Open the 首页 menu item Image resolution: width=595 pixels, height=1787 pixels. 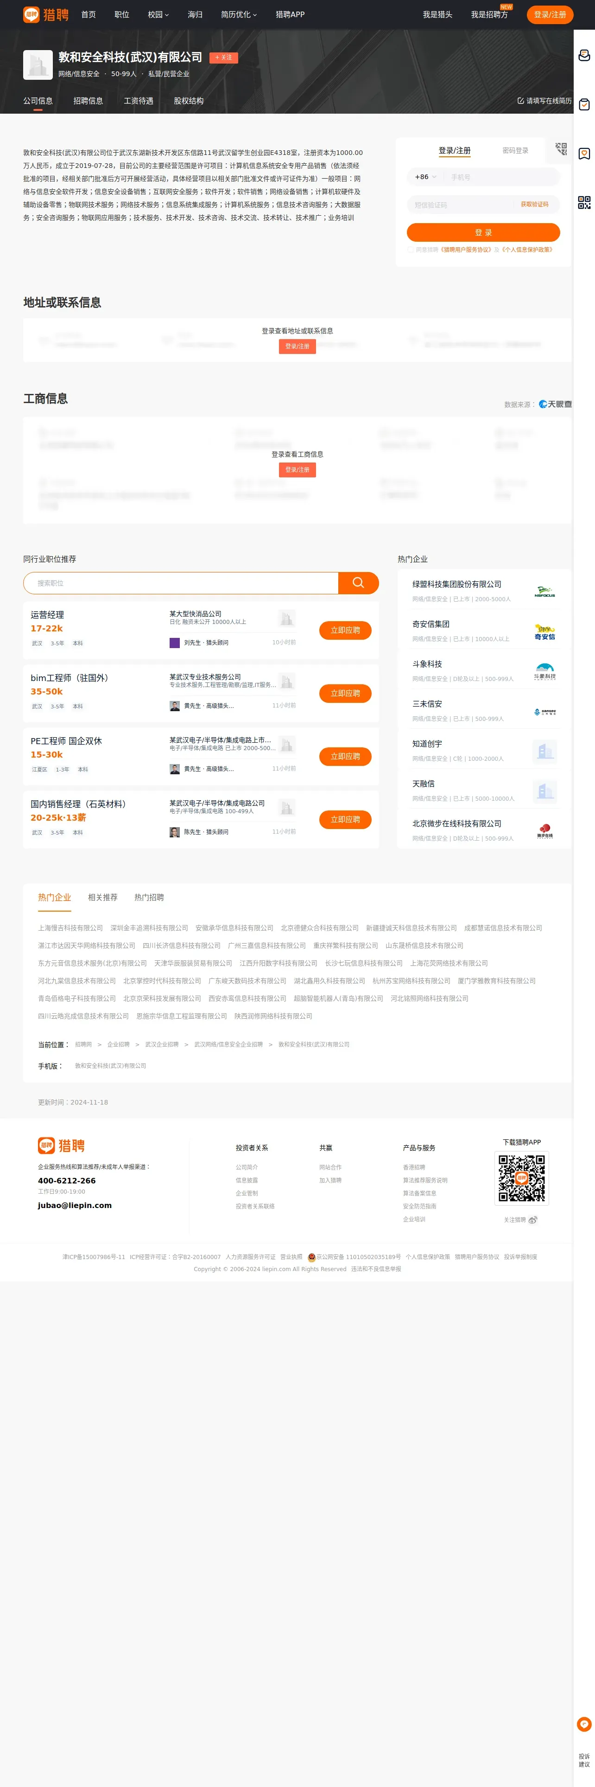pos(89,14)
